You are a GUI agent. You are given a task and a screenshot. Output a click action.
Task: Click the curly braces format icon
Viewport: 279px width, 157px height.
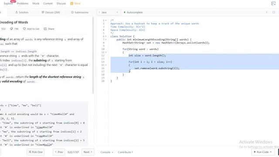click(274, 12)
